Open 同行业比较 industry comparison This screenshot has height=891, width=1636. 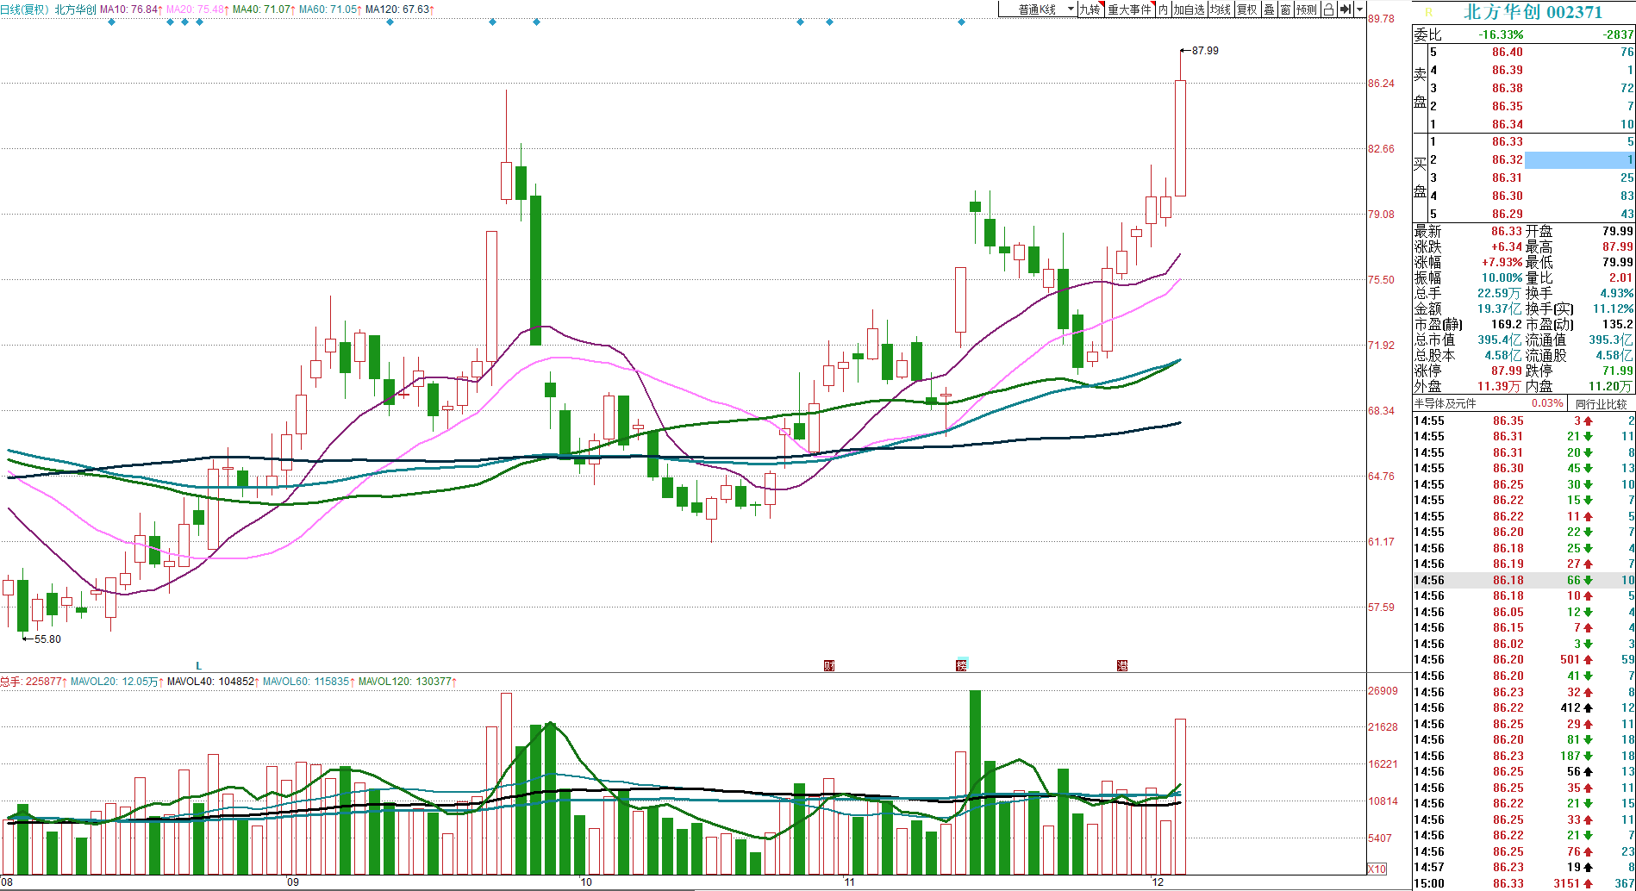tap(1602, 403)
